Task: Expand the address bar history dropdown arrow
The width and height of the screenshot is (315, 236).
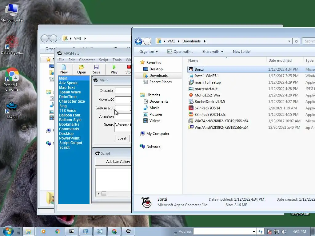Action: (289, 41)
